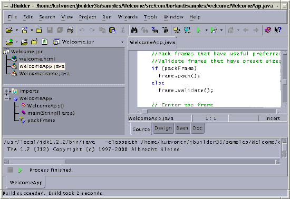Click the context help pointer icon
This screenshot has width=290, height=199.
pos(277,30)
